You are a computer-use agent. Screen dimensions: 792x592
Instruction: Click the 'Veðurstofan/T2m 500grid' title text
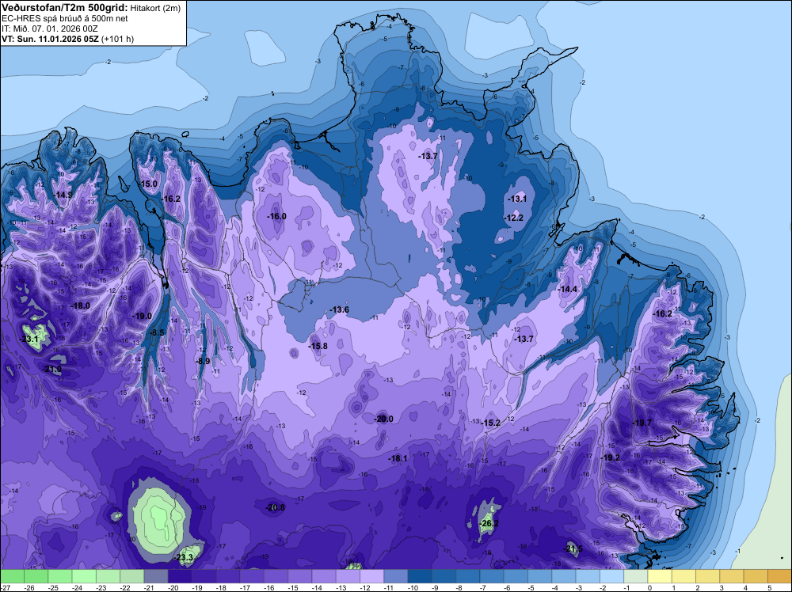(x=65, y=8)
